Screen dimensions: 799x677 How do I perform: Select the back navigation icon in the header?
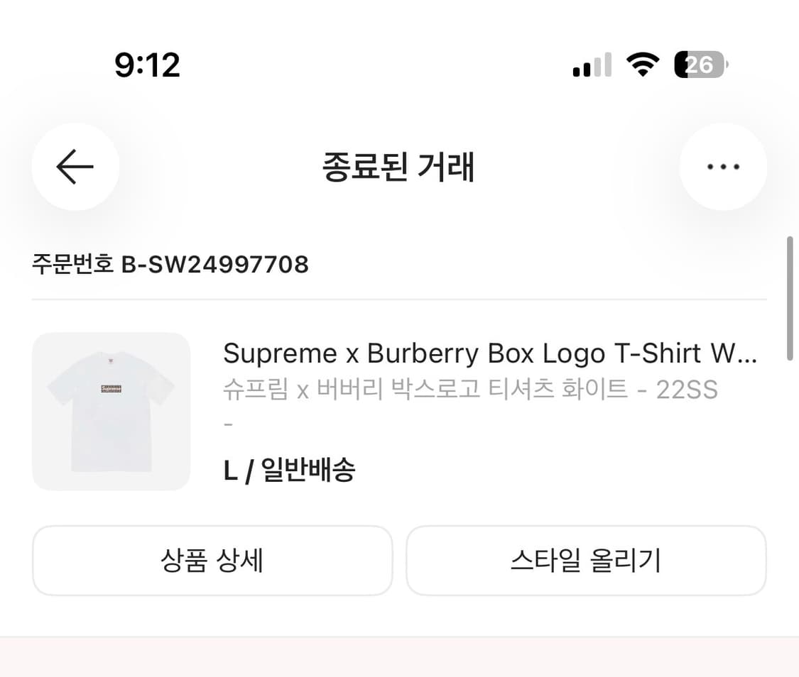point(75,167)
